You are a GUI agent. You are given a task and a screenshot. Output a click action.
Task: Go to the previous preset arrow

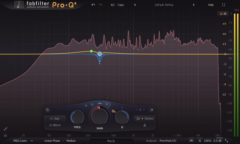pyautogui.click(x=135, y=5)
